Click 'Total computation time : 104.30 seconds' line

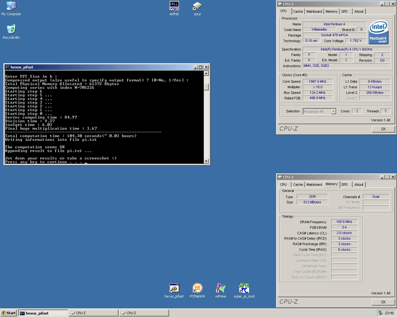[71, 136]
